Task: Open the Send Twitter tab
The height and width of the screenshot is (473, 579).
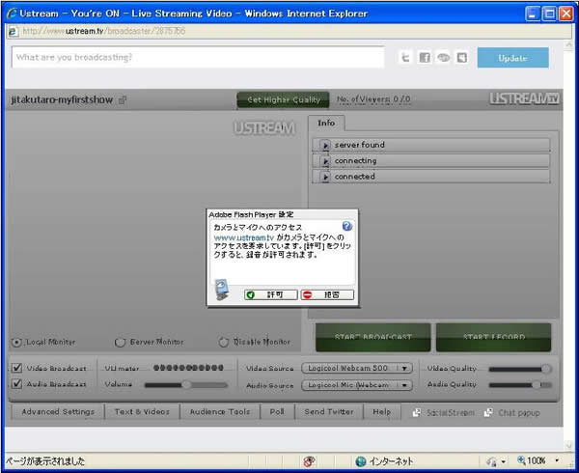Action: click(x=329, y=412)
